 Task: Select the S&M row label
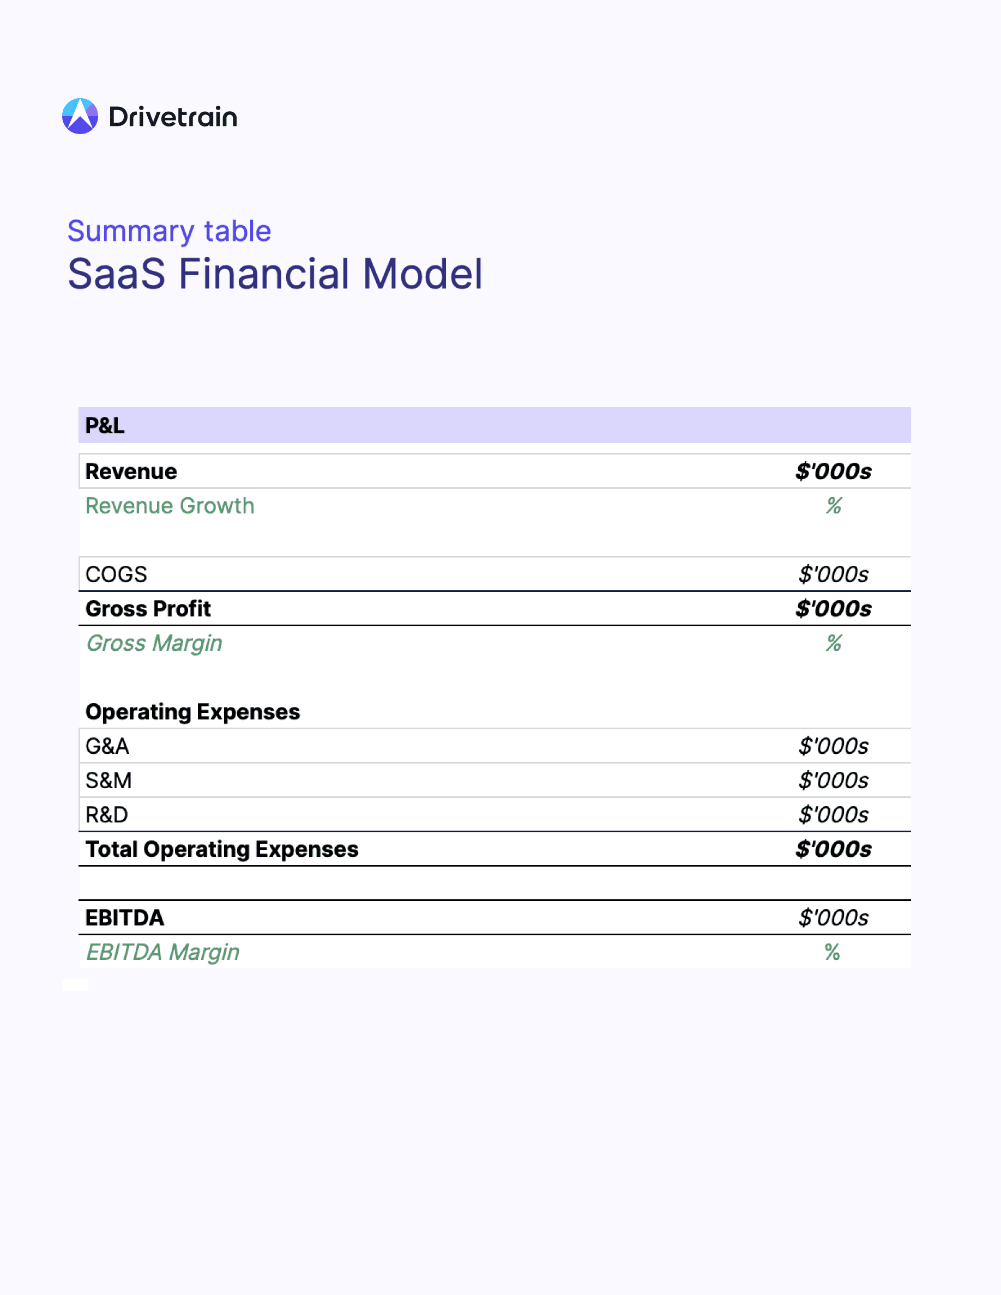(108, 780)
